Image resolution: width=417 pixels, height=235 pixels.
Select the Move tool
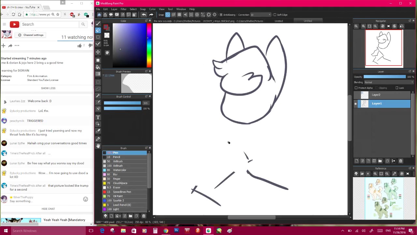tap(98, 52)
